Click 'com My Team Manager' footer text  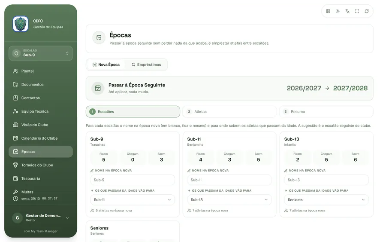(41, 231)
